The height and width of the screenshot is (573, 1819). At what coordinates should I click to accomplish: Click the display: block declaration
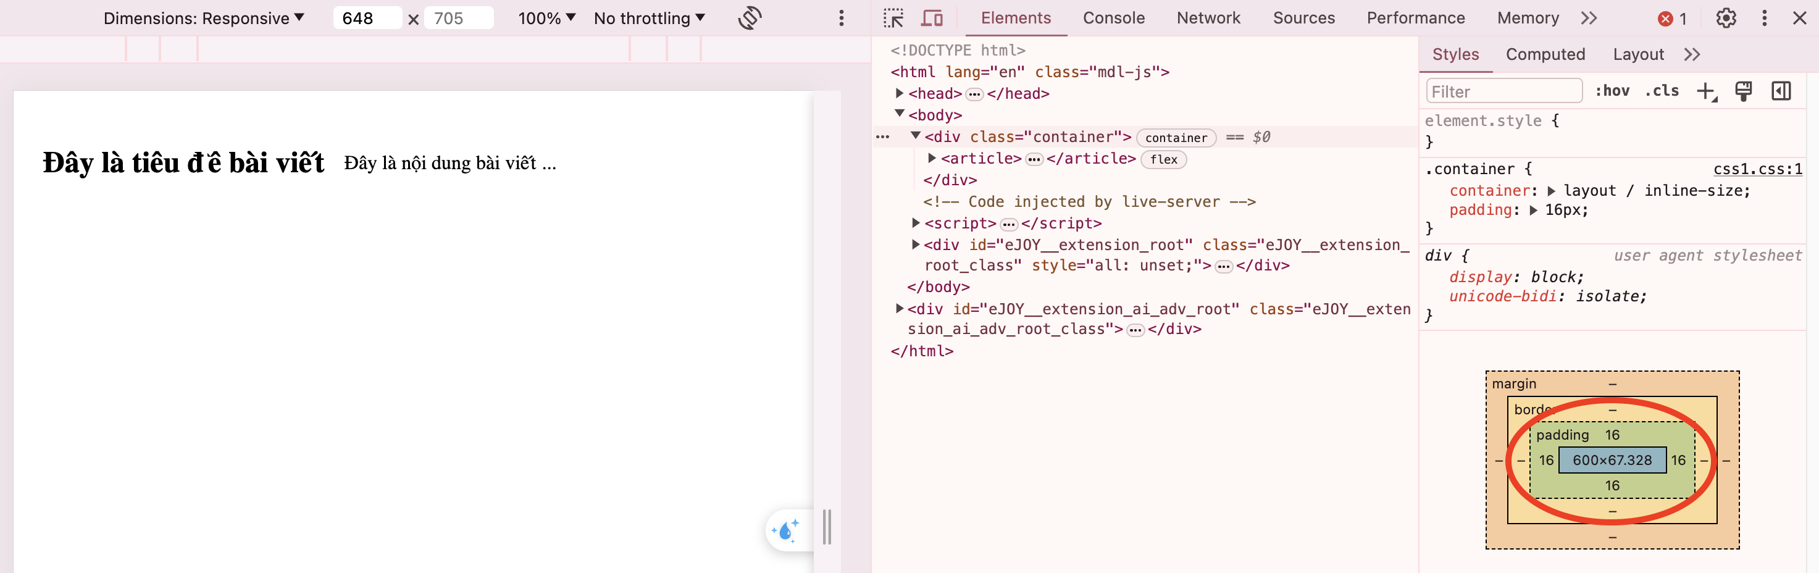1516,277
